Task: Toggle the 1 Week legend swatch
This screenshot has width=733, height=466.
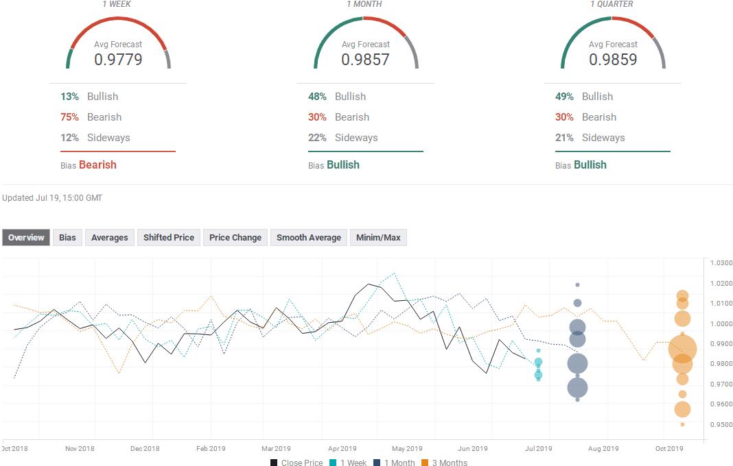Action: [x=333, y=463]
